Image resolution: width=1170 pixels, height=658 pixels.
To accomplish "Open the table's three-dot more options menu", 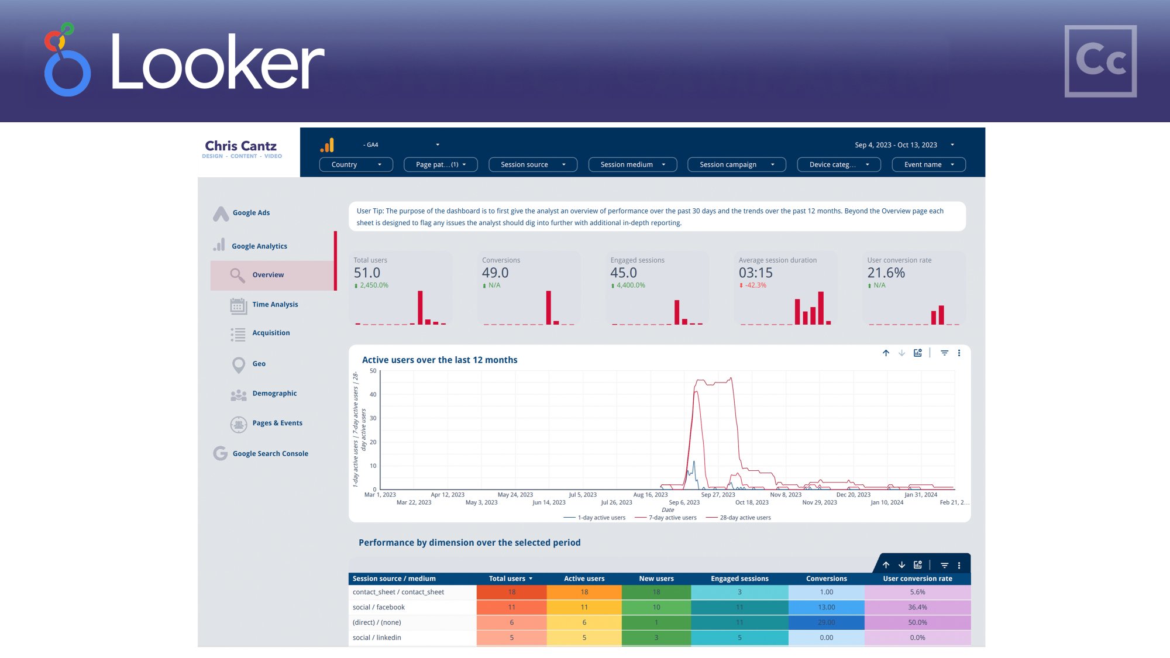I will click(959, 565).
